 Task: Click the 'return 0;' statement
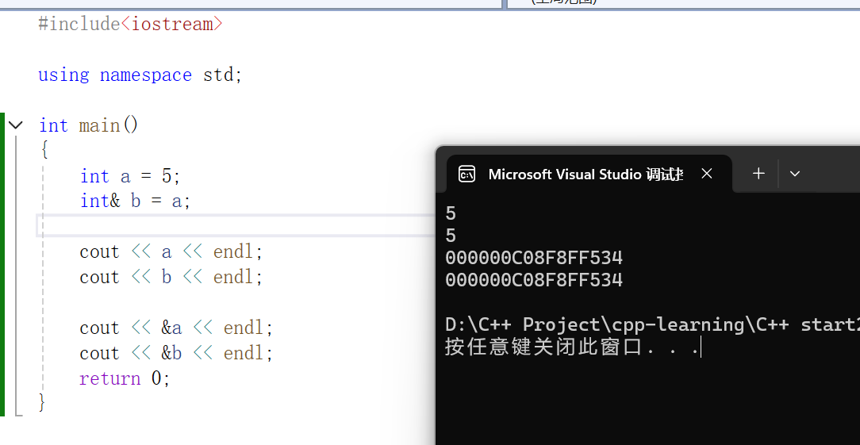(x=125, y=378)
